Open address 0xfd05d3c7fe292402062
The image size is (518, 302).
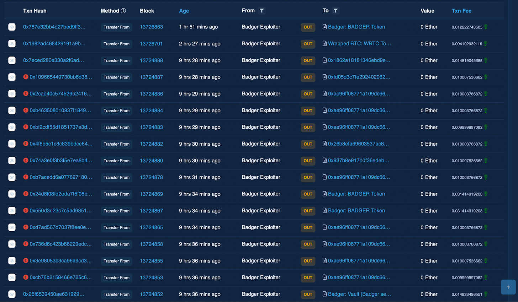pyautogui.click(x=359, y=77)
